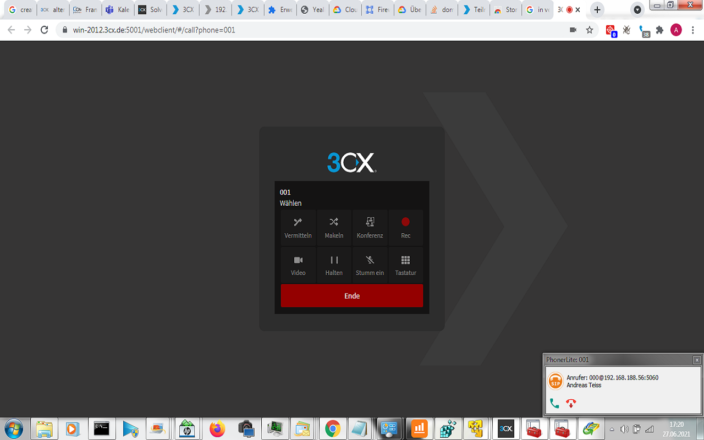Switch to the Firewall browser tab
Screen dimensions: 704x440
pyautogui.click(x=377, y=9)
